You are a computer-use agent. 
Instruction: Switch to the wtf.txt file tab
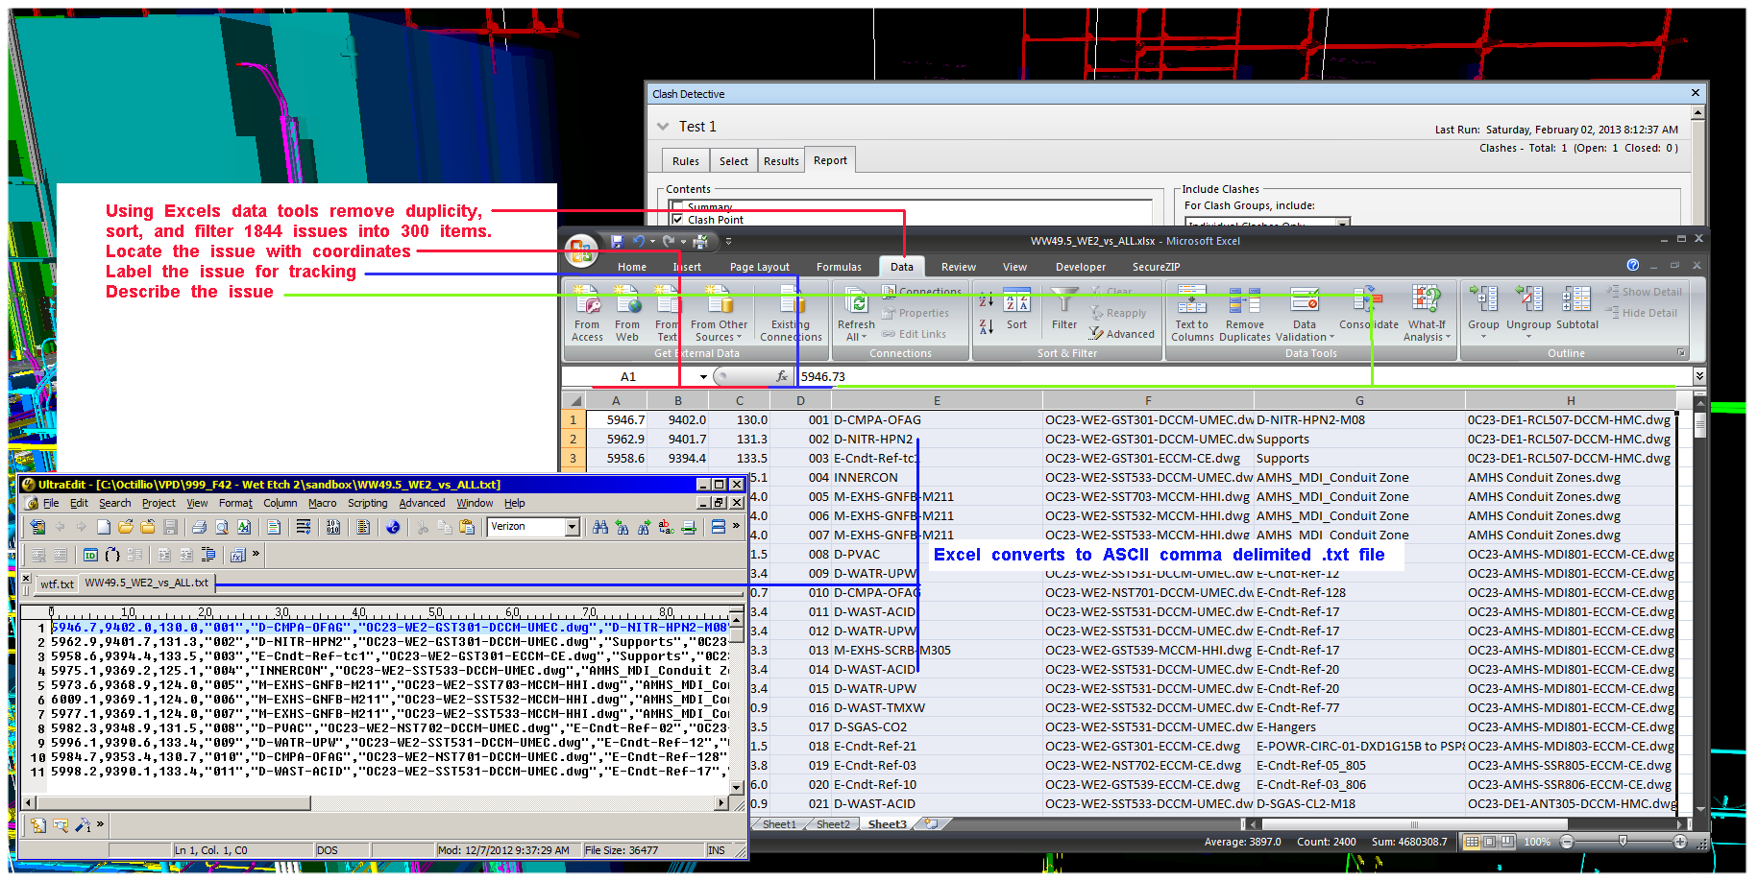57,583
